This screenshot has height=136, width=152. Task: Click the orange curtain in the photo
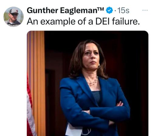pyautogui.click(x=37, y=81)
